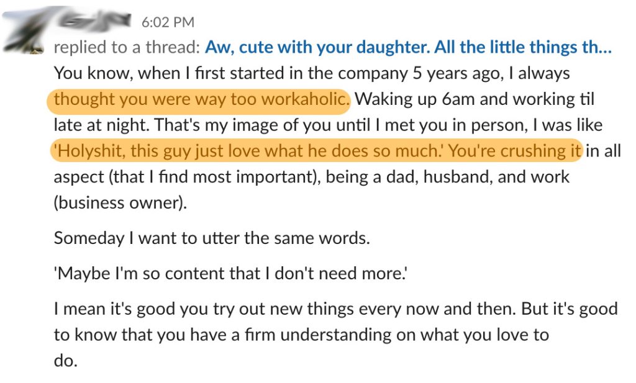Click the "You know, when I first started" line
This screenshot has width=636, height=383.
312,73
